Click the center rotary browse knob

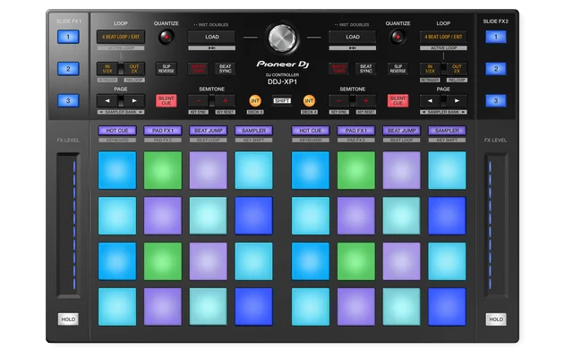pos(282,38)
